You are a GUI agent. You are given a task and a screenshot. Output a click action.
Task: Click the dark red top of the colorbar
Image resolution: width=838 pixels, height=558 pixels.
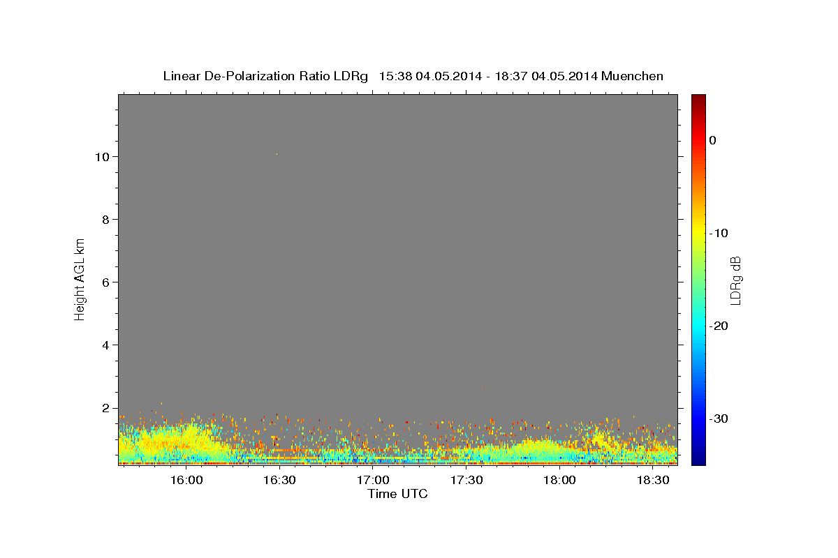(x=698, y=99)
